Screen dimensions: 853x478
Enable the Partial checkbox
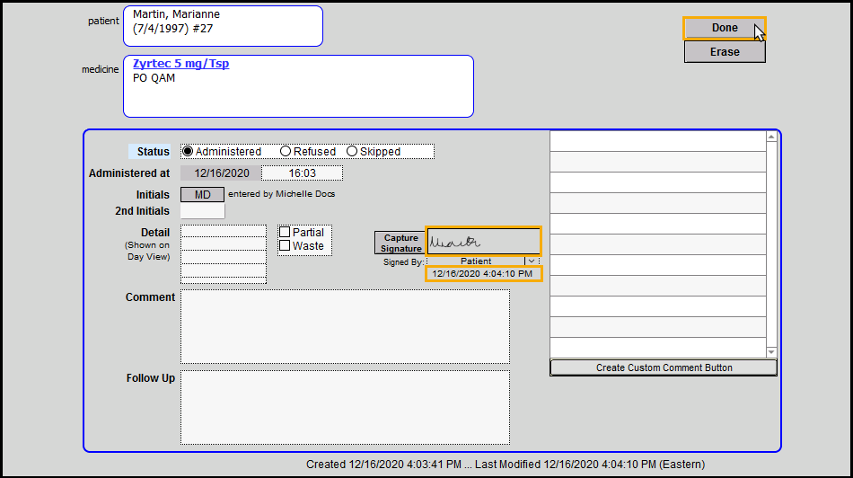tap(285, 233)
